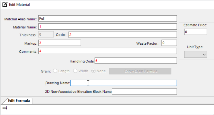Click the Unit Type label
214x115 pixels.
pyautogui.click(x=195, y=47)
